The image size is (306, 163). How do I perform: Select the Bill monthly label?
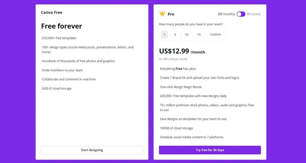227,14
